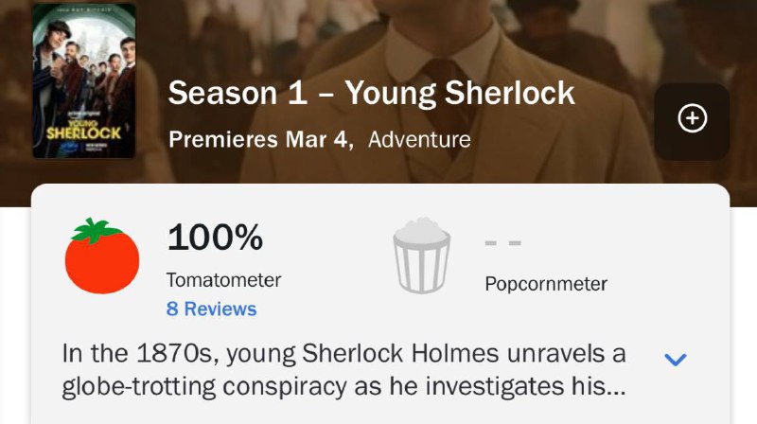Image resolution: width=757 pixels, height=424 pixels.
Task: Click the empty popcorn bucket icon
Action: (x=424, y=256)
